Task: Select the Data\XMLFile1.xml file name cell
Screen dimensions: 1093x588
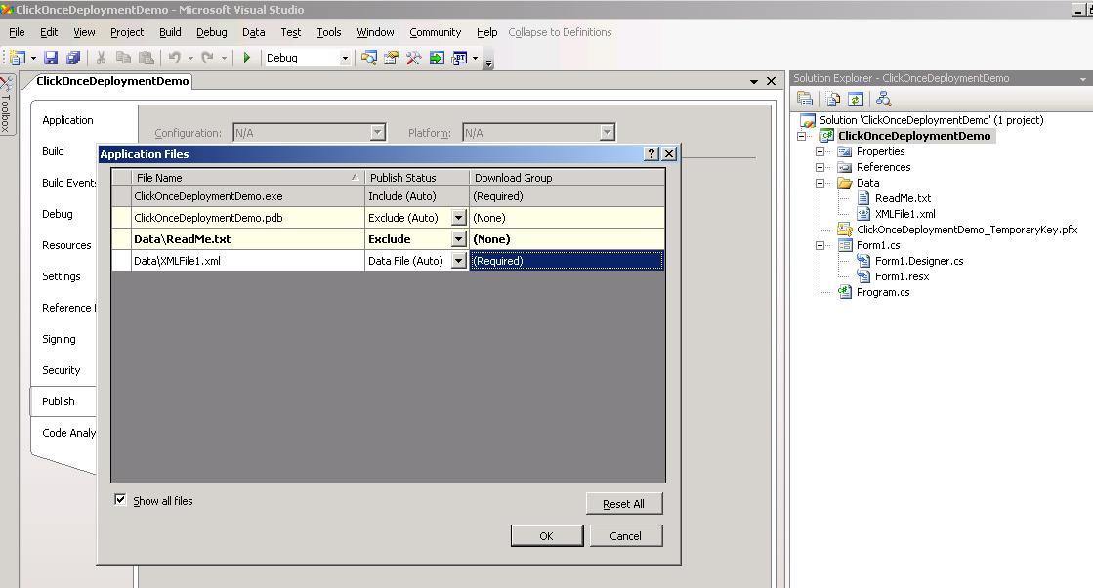Action: (247, 261)
